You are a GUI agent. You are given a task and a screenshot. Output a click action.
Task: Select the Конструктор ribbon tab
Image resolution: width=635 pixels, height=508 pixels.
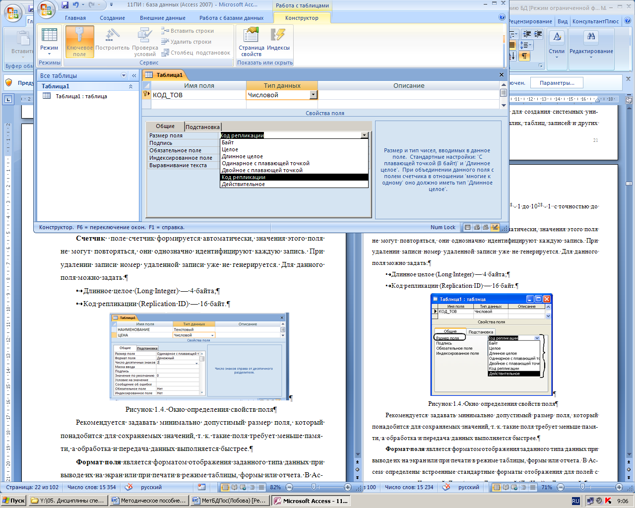[x=302, y=18]
